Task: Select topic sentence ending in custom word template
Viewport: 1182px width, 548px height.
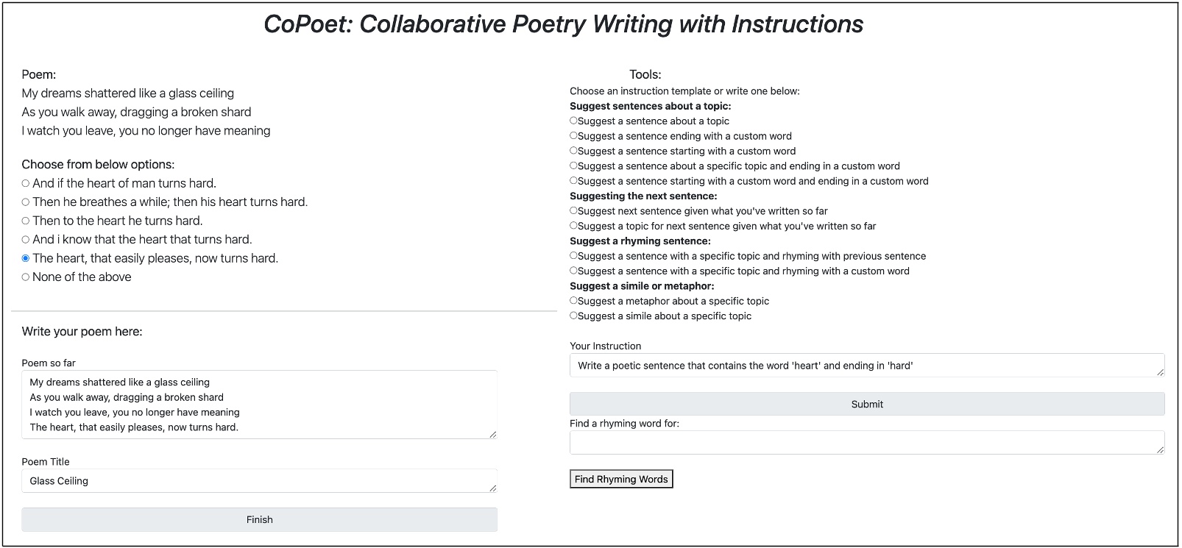Action: click(573, 166)
